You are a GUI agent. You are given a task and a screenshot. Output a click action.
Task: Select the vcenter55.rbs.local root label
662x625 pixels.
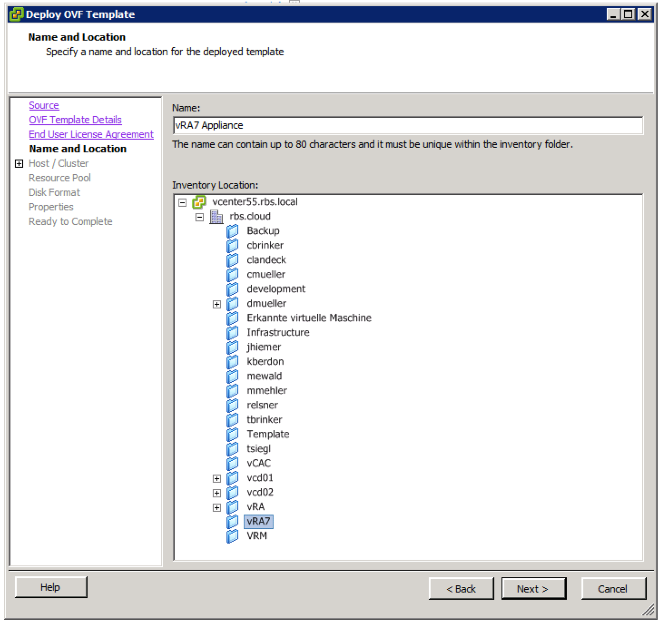coord(255,202)
